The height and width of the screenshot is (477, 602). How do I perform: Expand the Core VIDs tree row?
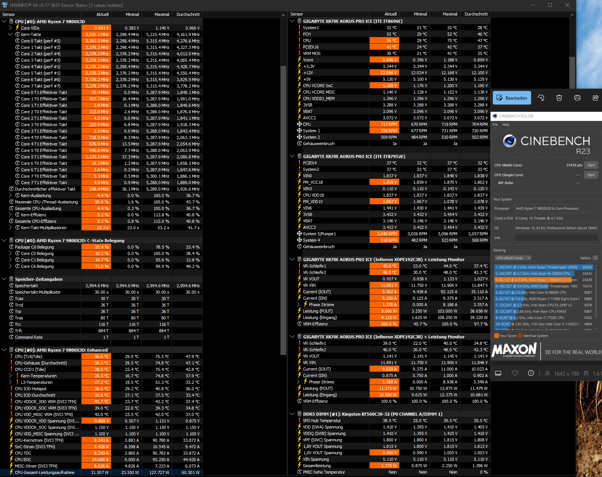(10, 28)
